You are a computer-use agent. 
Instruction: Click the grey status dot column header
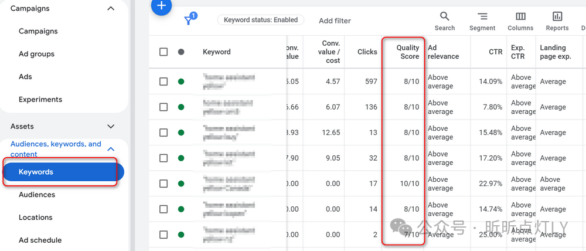[x=181, y=52]
